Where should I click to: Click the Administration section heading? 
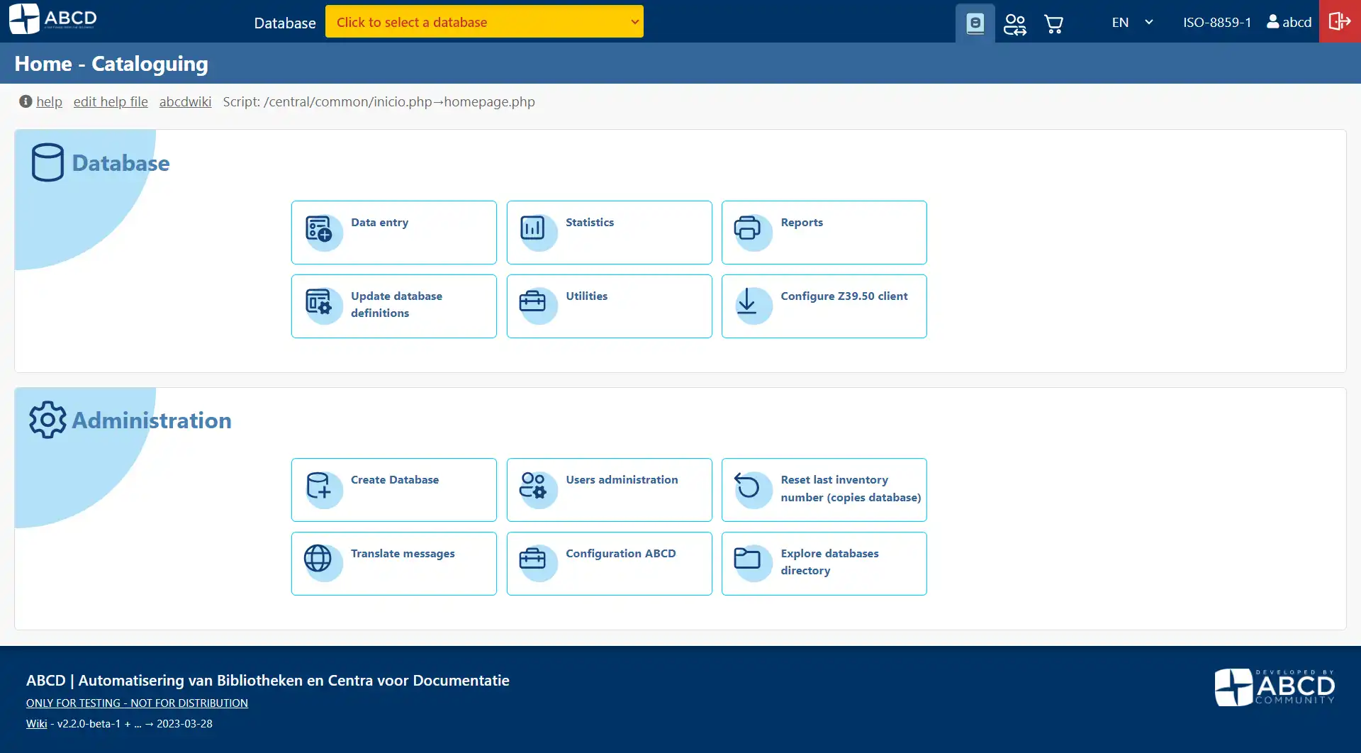(x=152, y=420)
